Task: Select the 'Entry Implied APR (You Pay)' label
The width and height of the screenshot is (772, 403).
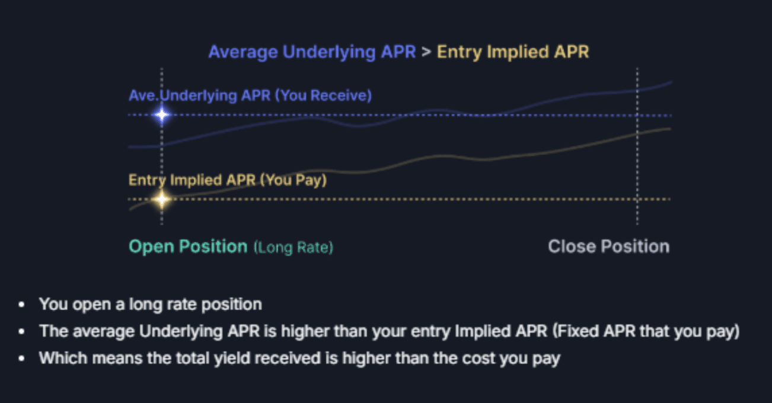Action: pyautogui.click(x=228, y=180)
